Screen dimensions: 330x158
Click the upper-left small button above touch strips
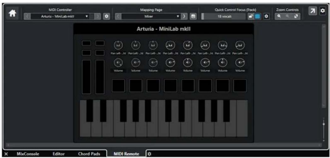pyautogui.click(x=86, y=43)
